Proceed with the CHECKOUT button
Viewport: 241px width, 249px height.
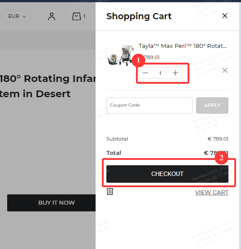pos(167,174)
